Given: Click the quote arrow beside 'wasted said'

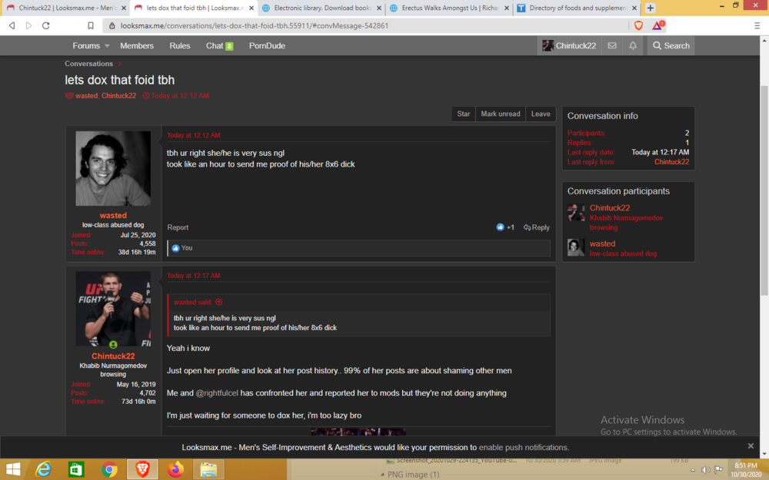Looking at the screenshot, I should (218, 302).
